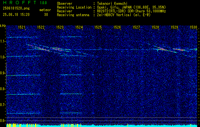200x127 pixels.
Task: Click the 1.0 frequency axis label
Action: pyautogui.click(x=3, y=57)
